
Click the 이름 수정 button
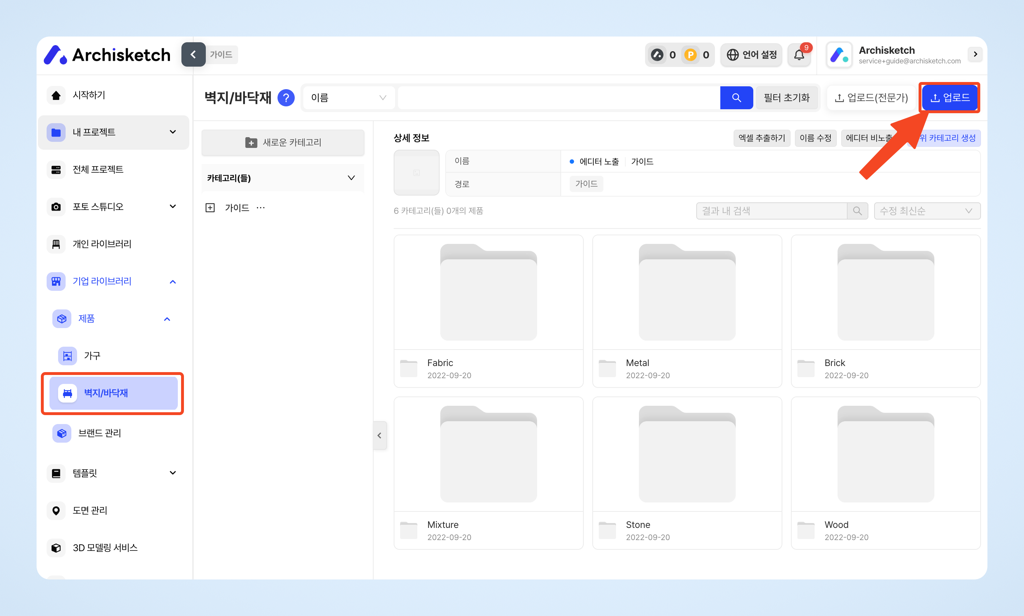pyautogui.click(x=815, y=138)
